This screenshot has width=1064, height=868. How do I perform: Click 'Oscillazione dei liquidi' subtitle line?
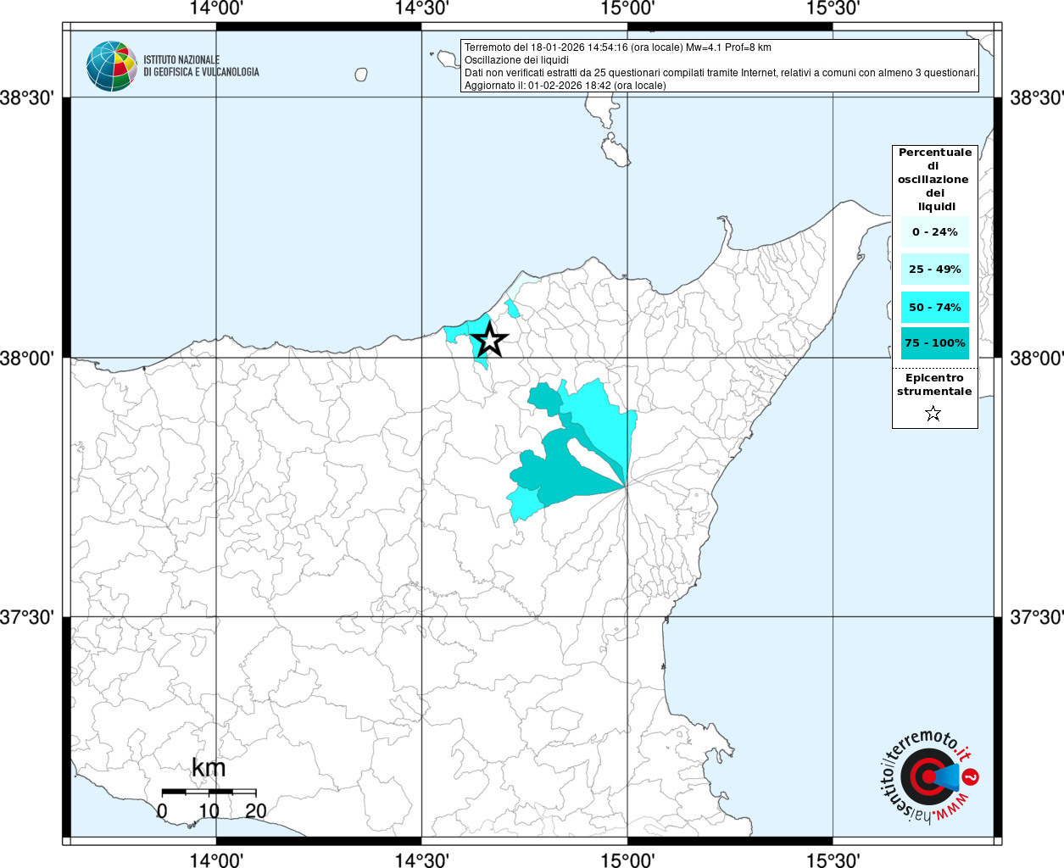[x=516, y=60]
